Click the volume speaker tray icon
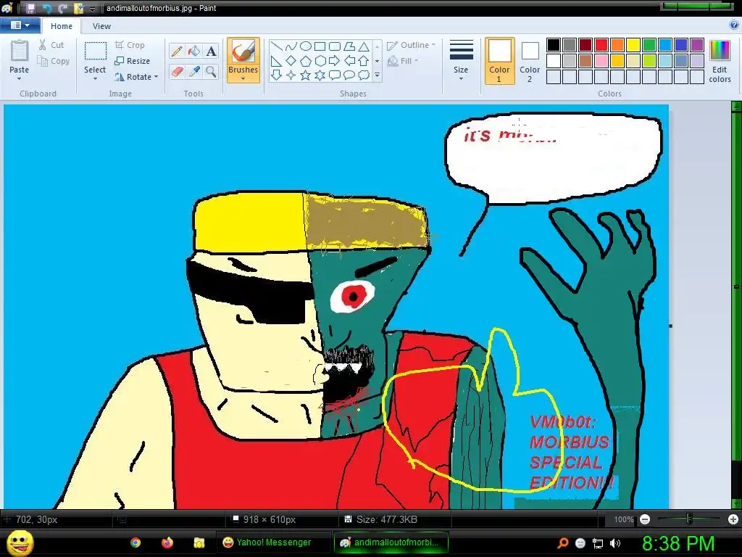This screenshot has height=557, width=742. 616,543
